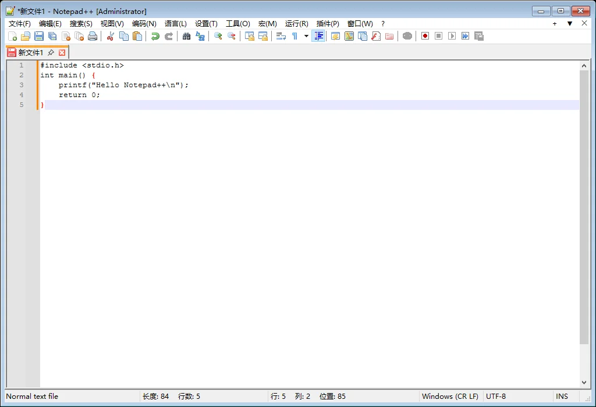This screenshot has height=407, width=596.
Task: Undo the last edit with the green arrow
Action: (155, 36)
